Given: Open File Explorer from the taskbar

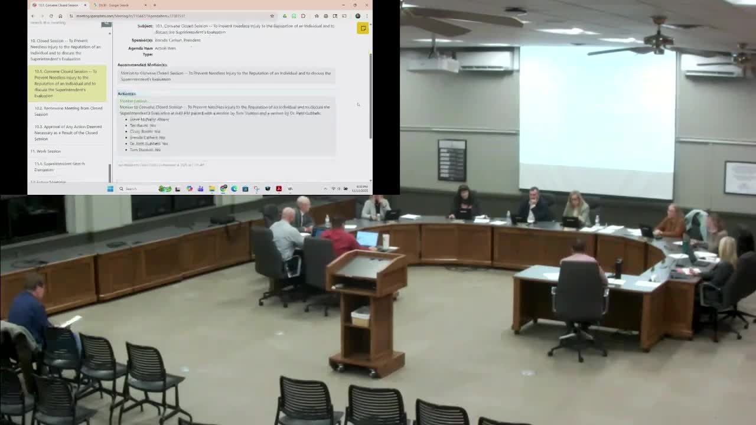Looking at the screenshot, I should pos(212,188).
